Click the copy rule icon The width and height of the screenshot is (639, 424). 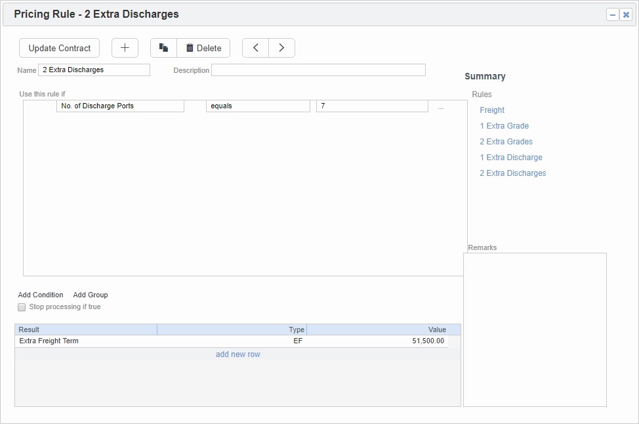click(x=164, y=48)
